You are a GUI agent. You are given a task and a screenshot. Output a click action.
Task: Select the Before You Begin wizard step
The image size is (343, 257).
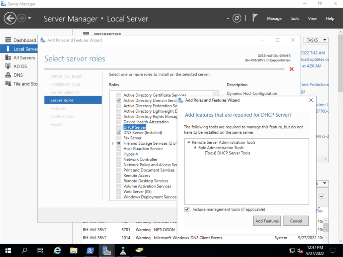point(66,76)
